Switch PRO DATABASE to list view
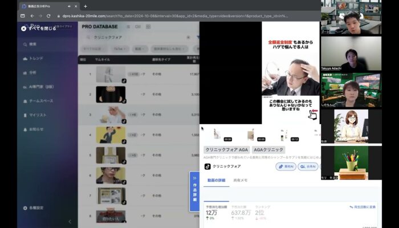Viewport: 399px width, 228px height. click(x=128, y=27)
